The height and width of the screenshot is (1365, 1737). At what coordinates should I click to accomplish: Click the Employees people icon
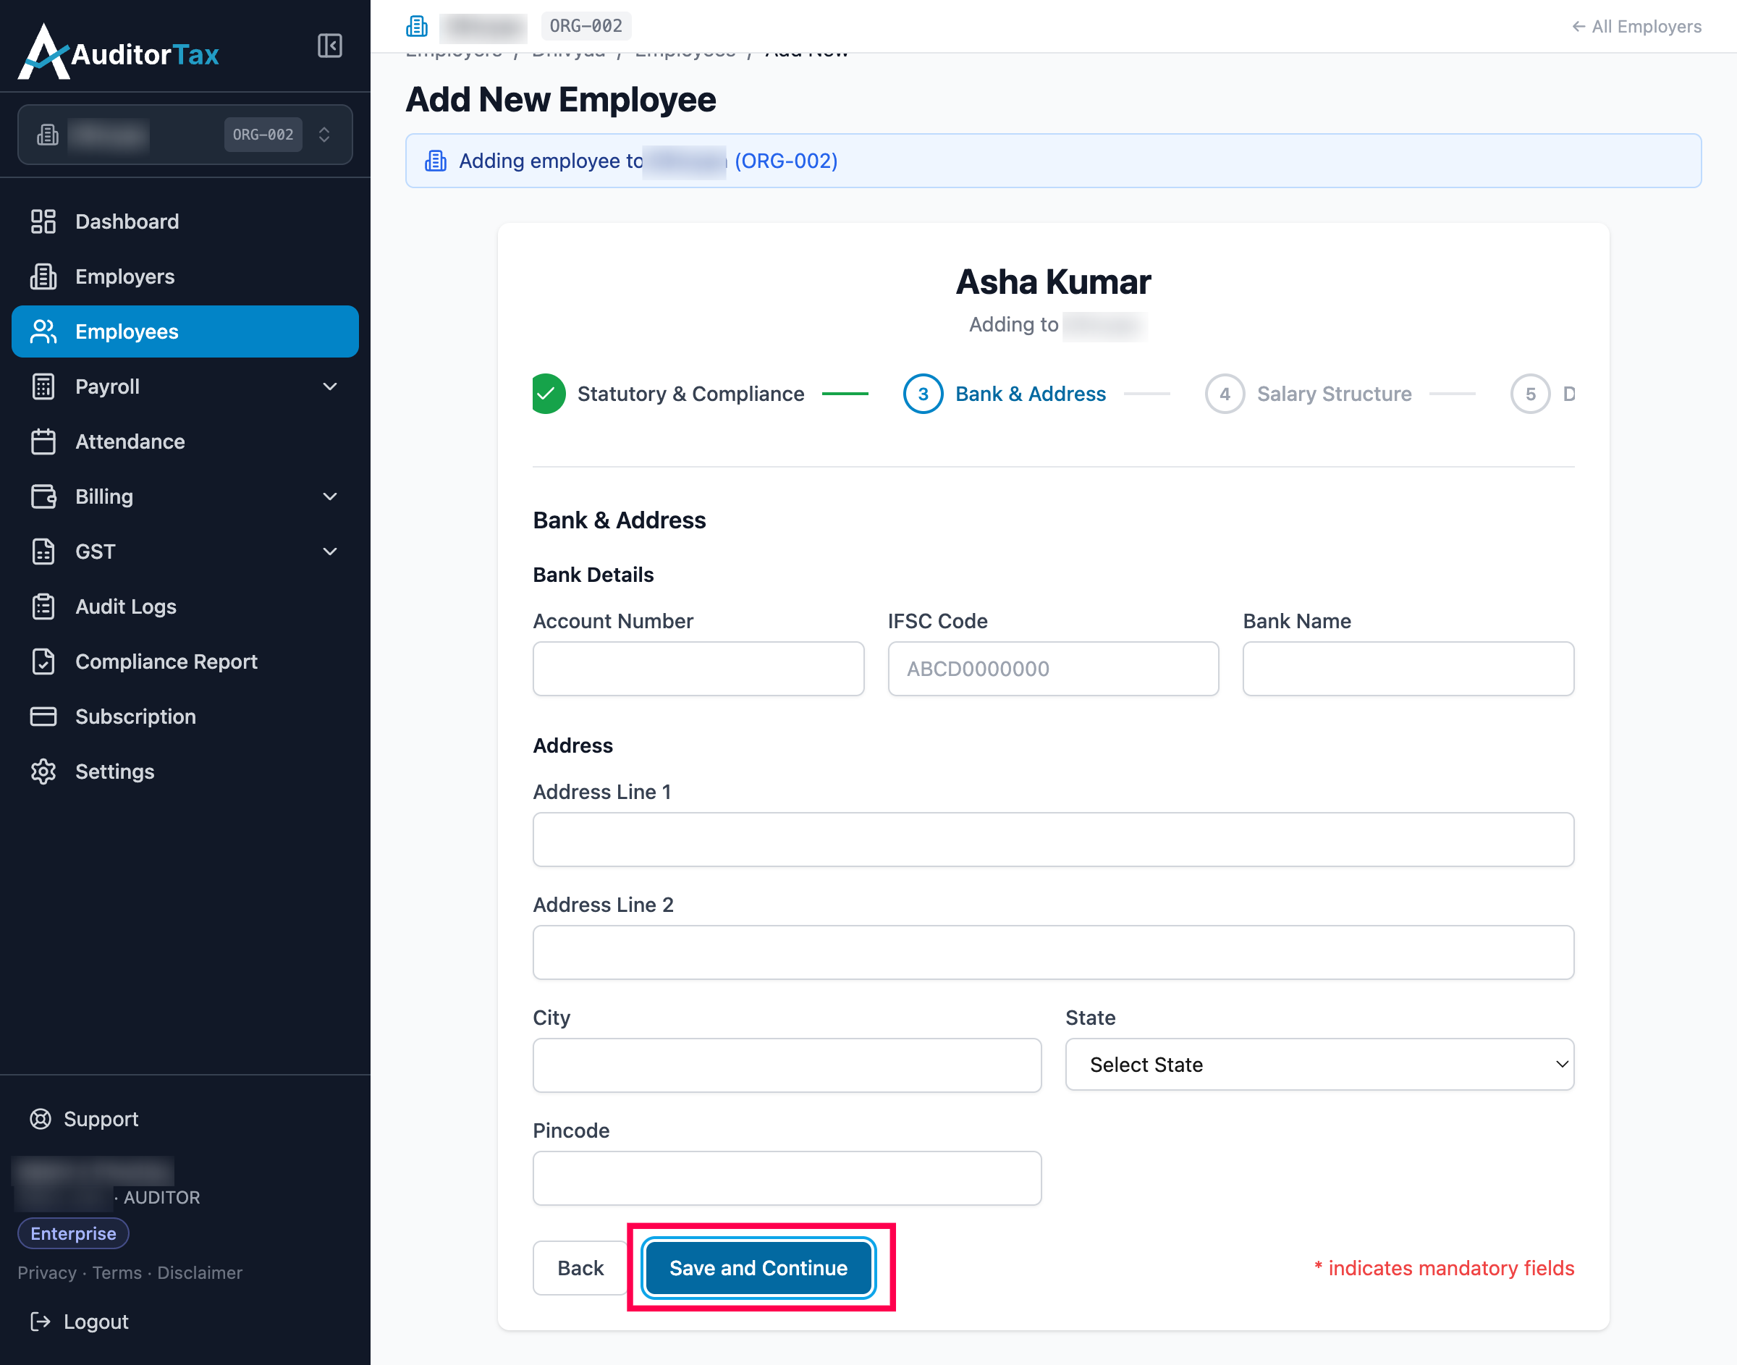coord(43,331)
